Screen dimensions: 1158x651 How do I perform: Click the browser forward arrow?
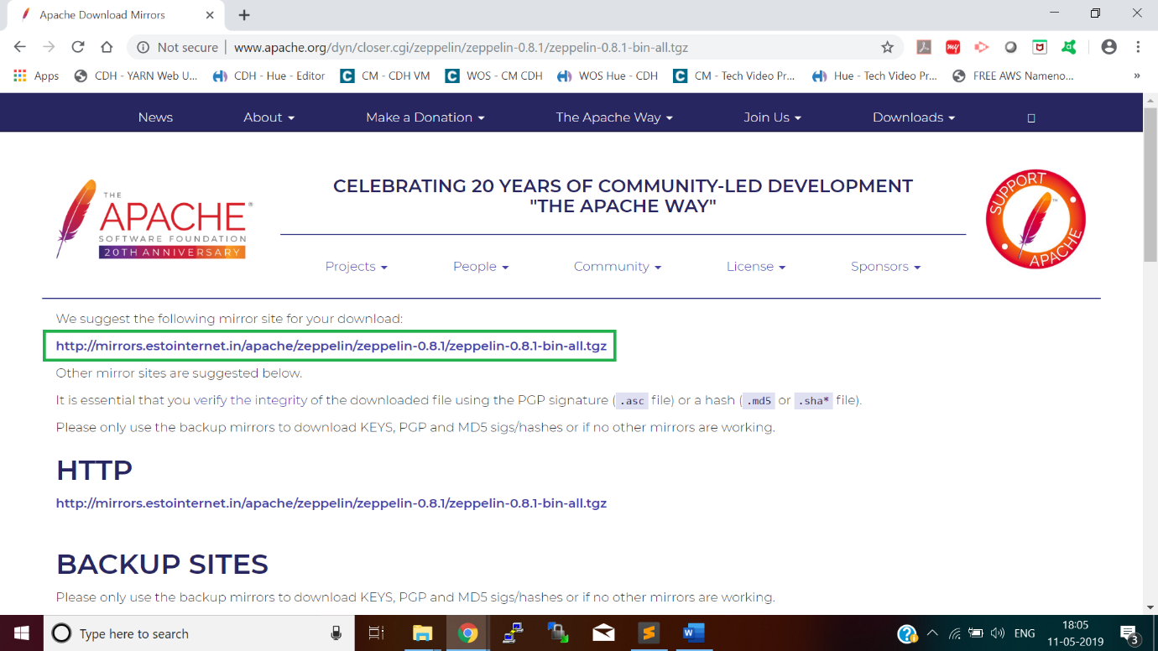[49, 48]
